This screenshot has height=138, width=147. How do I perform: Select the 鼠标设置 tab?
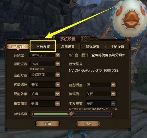click(93, 47)
